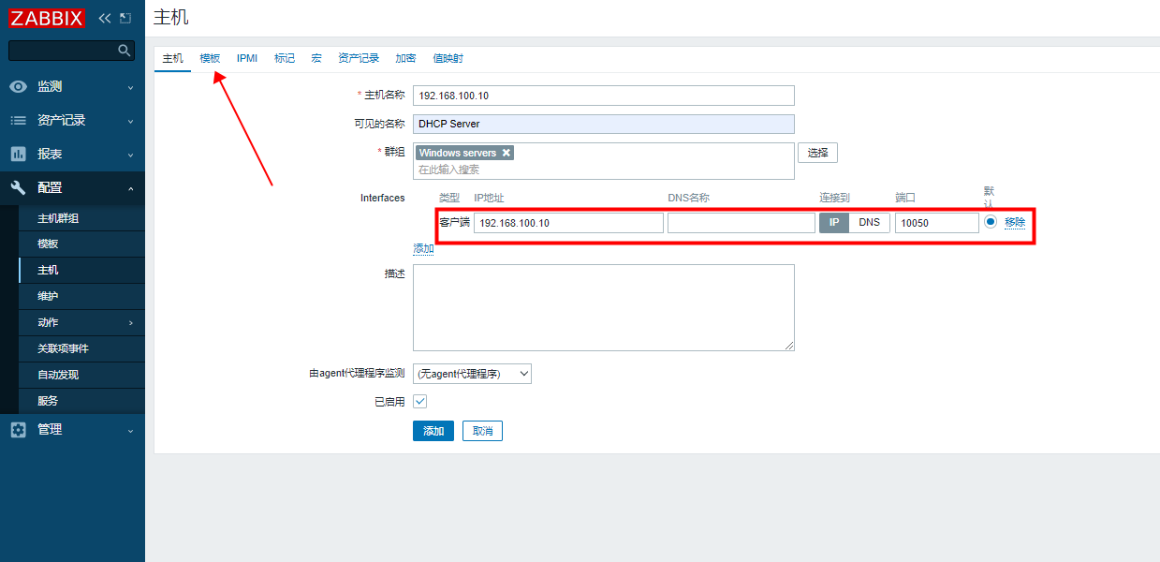Click the search magnifier icon
The width and height of the screenshot is (1160, 562).
(124, 50)
